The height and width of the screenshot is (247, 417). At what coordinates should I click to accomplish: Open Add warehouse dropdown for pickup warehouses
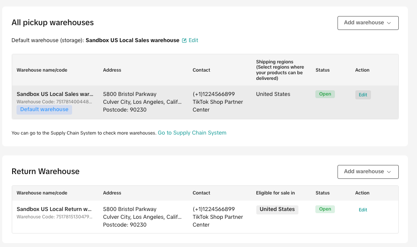[x=368, y=23]
